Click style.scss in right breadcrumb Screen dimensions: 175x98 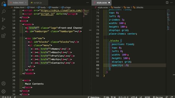(101, 7)
